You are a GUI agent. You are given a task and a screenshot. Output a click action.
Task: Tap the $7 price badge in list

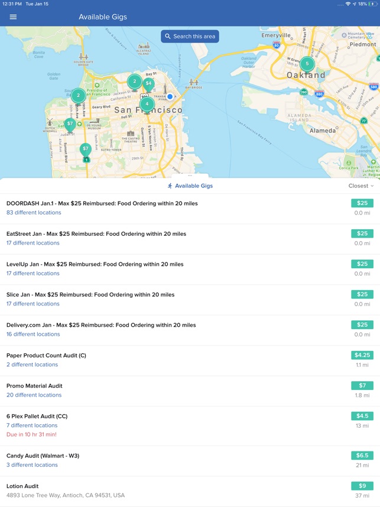(x=362, y=385)
